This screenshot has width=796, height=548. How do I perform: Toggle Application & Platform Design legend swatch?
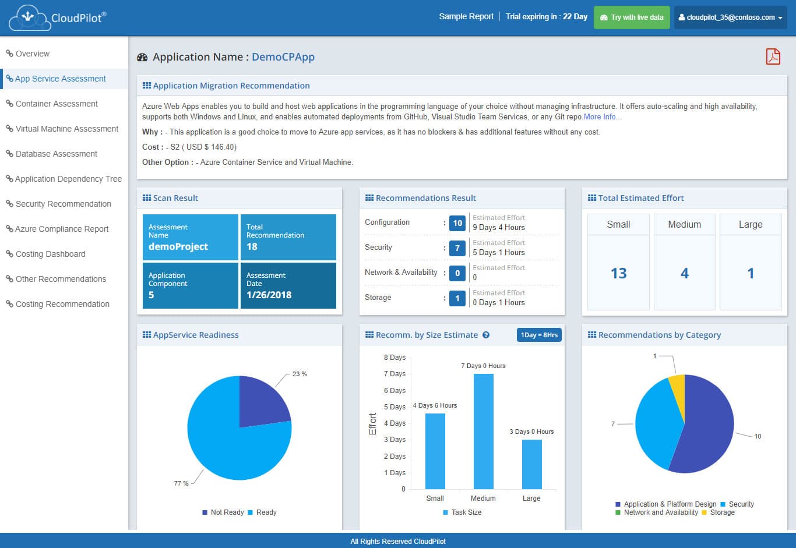coord(618,504)
